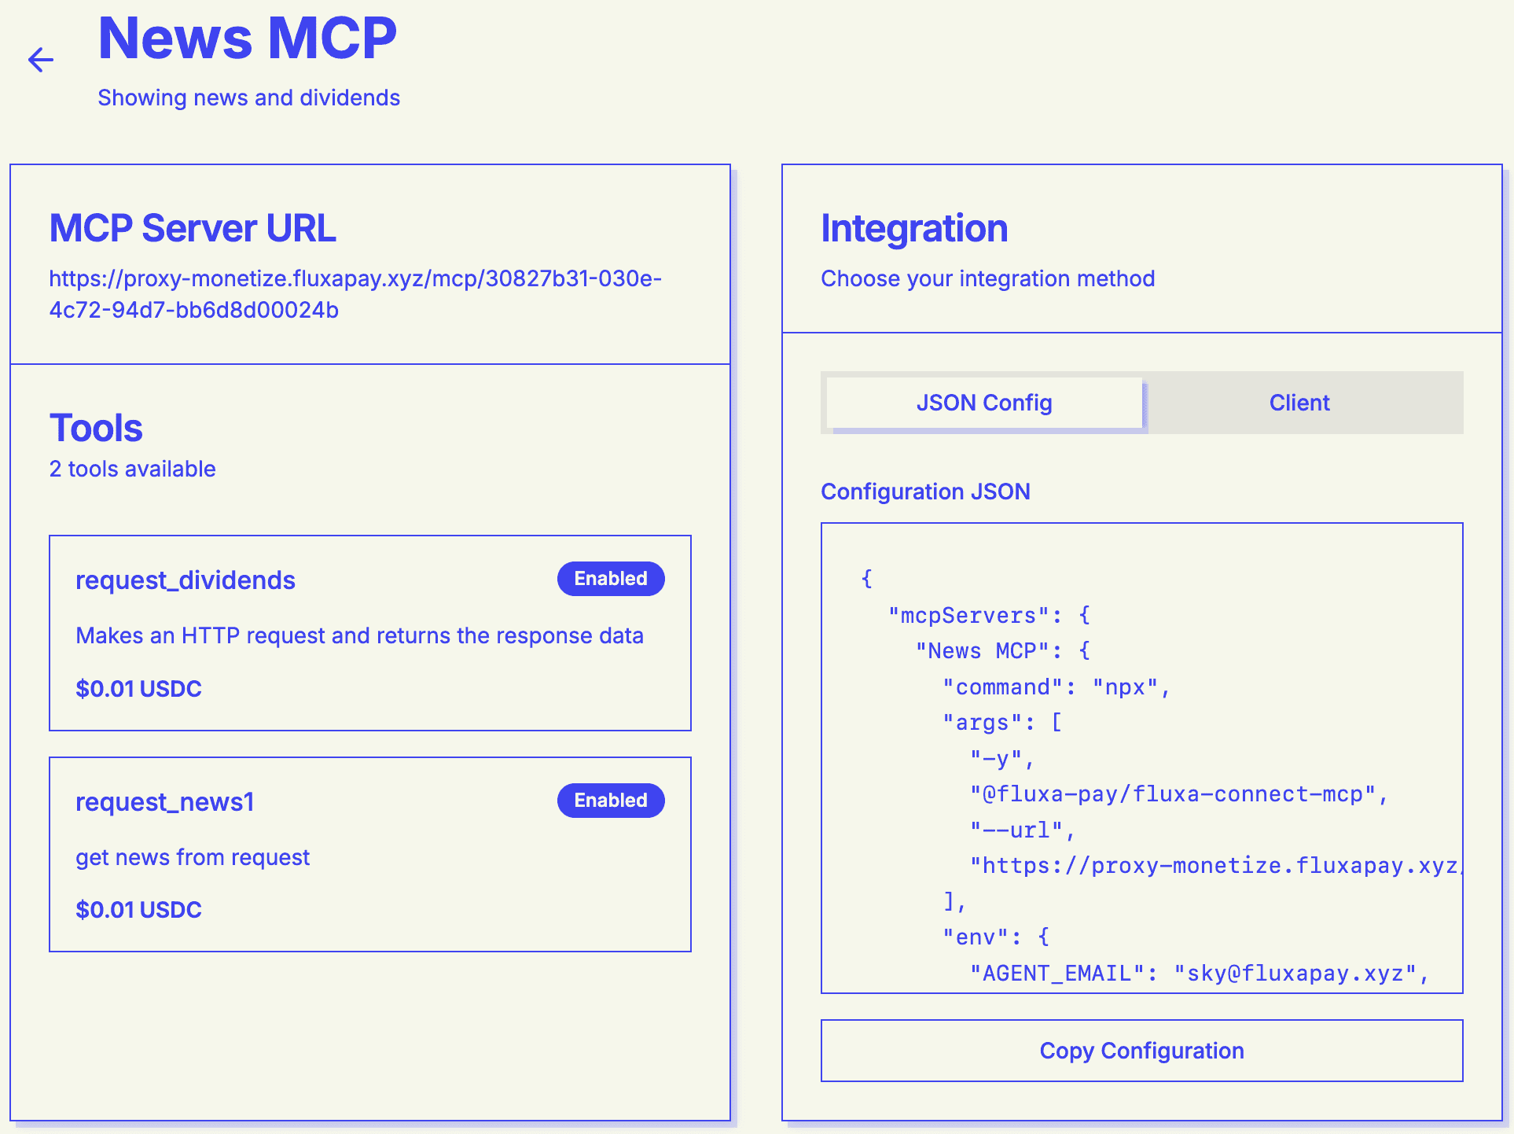This screenshot has width=1514, height=1134.
Task: Toggle the Enabled pill on request_news1
Action: (611, 800)
